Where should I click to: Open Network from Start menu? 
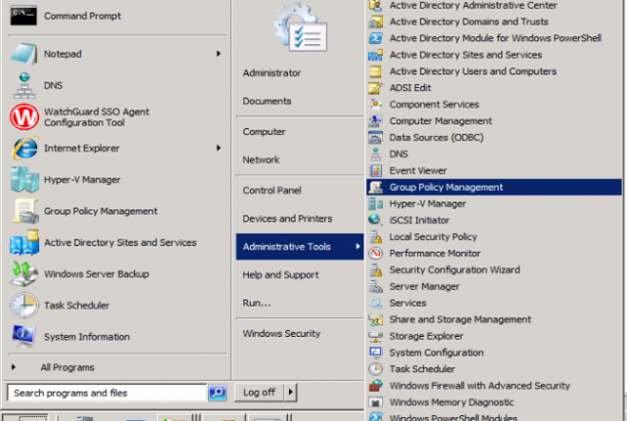(262, 160)
